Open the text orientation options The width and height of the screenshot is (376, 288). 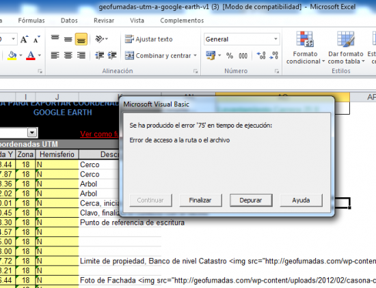pos(102,39)
